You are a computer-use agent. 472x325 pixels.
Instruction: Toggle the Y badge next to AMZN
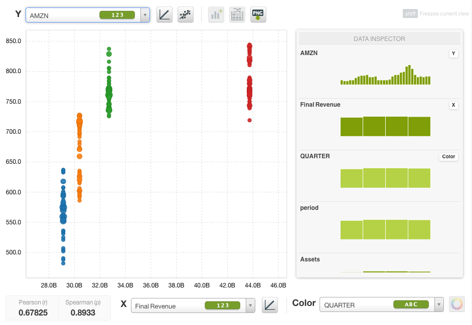pyautogui.click(x=453, y=54)
